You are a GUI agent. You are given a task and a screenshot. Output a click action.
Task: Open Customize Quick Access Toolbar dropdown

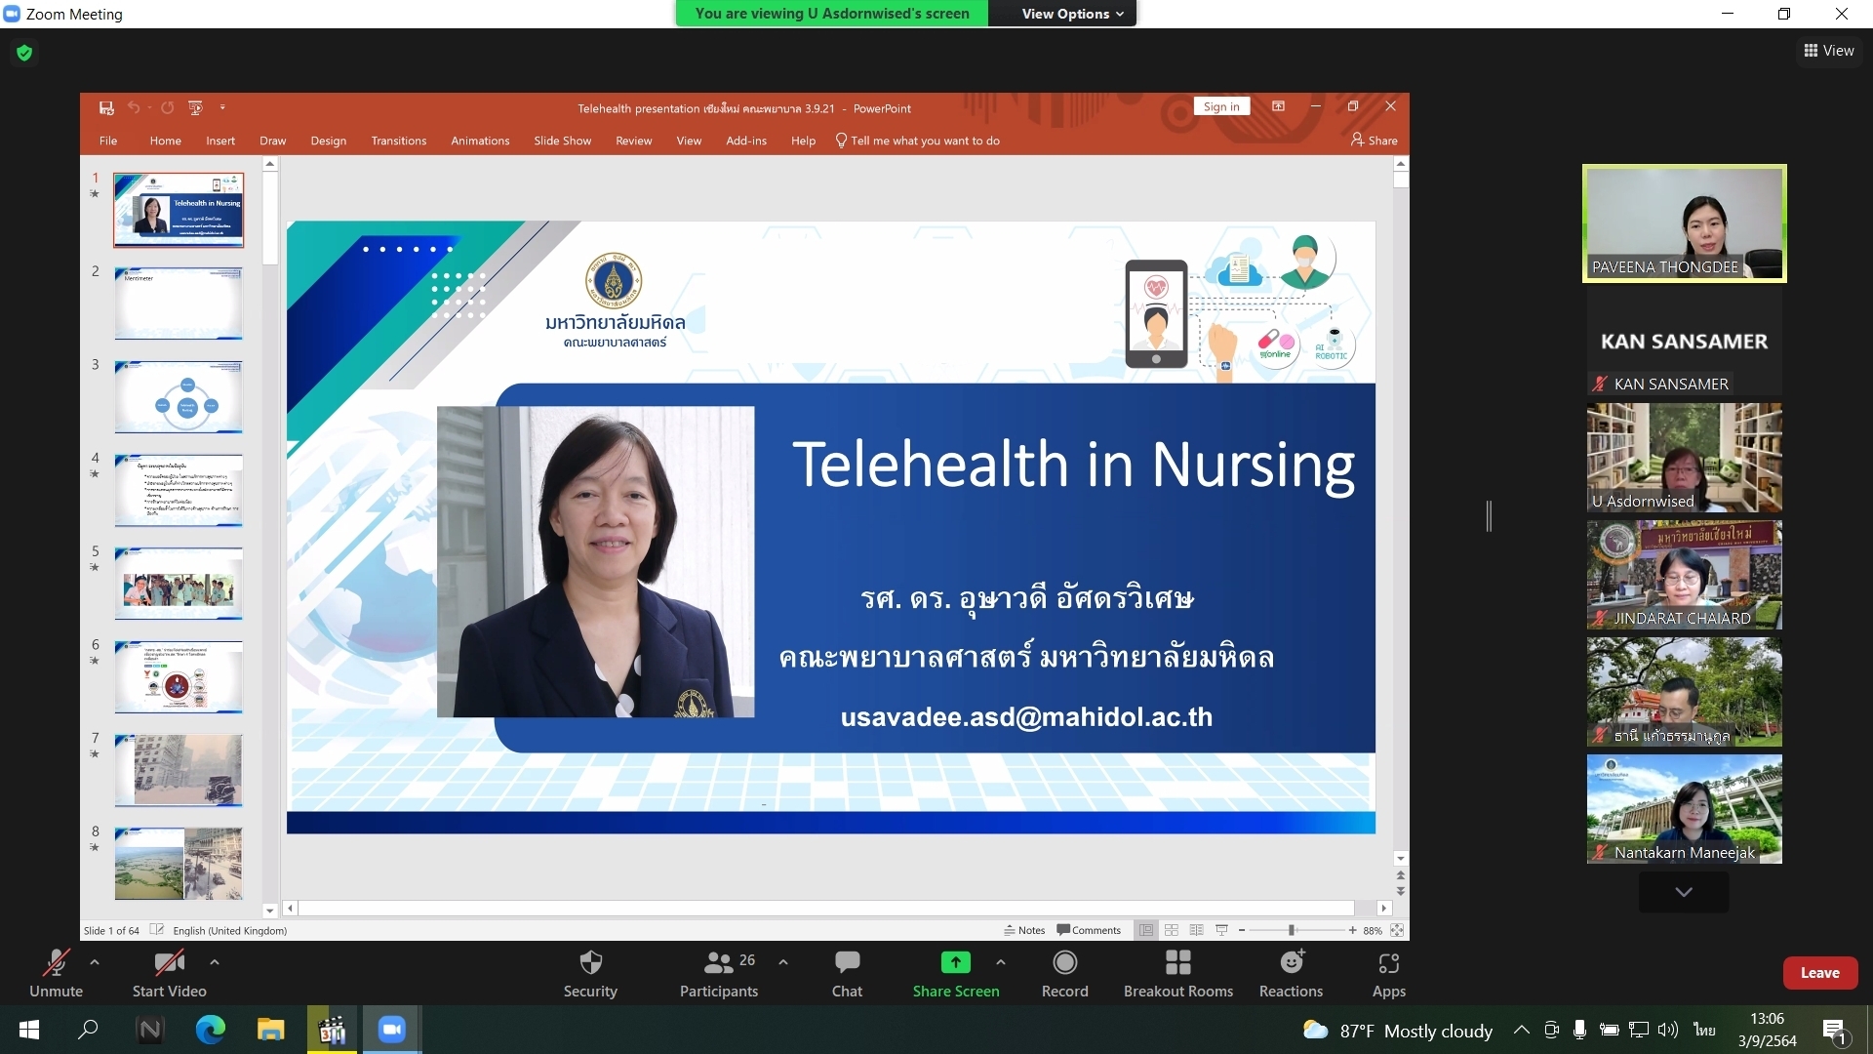tap(222, 107)
